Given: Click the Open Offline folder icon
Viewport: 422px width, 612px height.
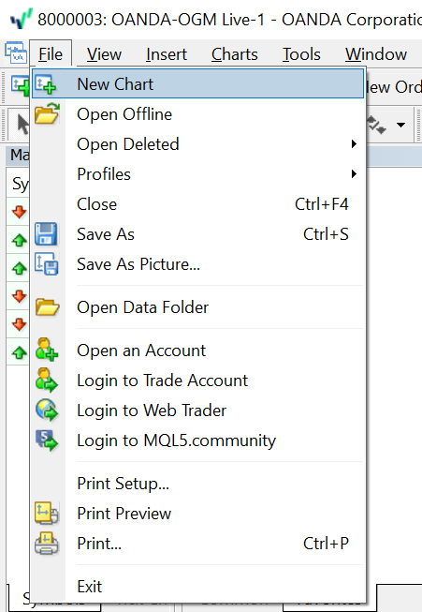Looking at the screenshot, I should pyautogui.click(x=47, y=113).
